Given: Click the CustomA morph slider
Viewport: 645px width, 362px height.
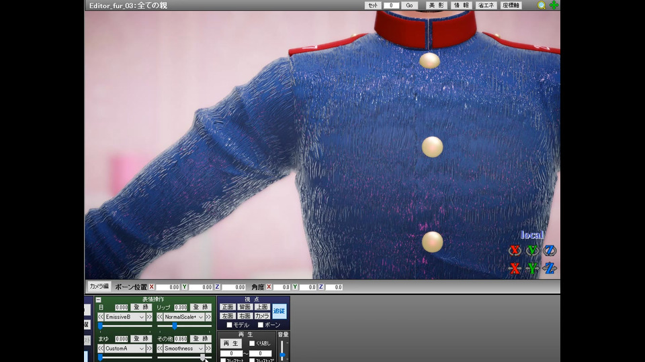Looking at the screenshot, I should click(x=125, y=358).
